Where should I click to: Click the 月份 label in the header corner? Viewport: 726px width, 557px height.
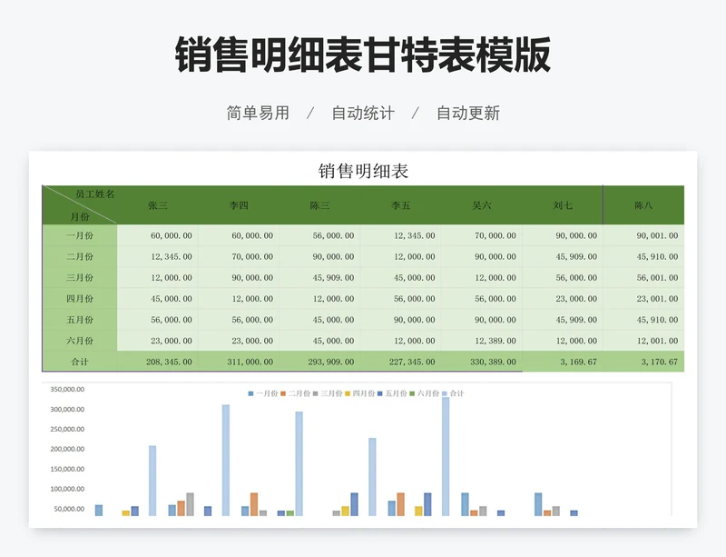click(80, 216)
